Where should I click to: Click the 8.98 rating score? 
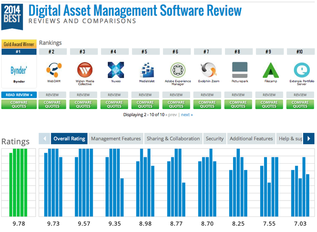145,224
